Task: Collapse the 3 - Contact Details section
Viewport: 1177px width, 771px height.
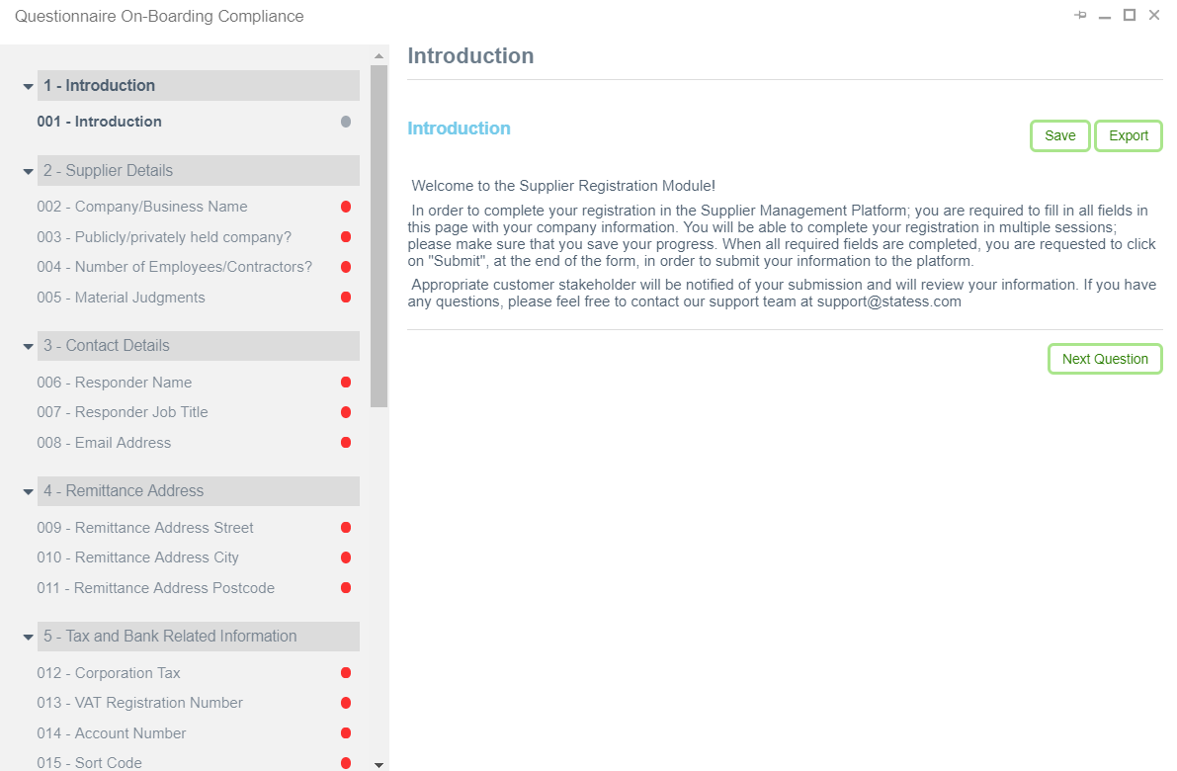Action: click(x=29, y=346)
